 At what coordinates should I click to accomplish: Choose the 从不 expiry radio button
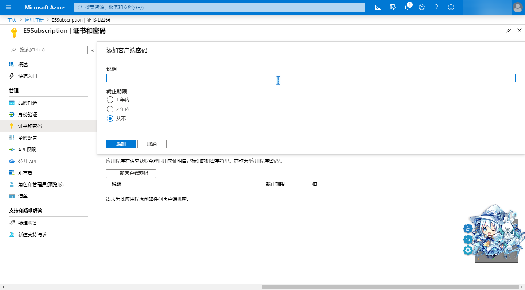click(x=110, y=119)
